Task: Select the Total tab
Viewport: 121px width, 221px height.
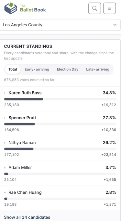Action: pos(13,69)
